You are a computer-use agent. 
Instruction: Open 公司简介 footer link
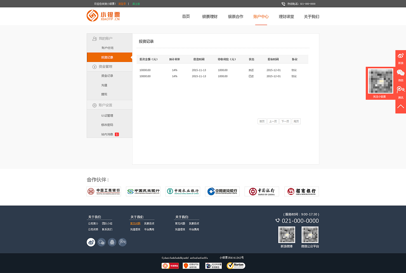coord(93,224)
